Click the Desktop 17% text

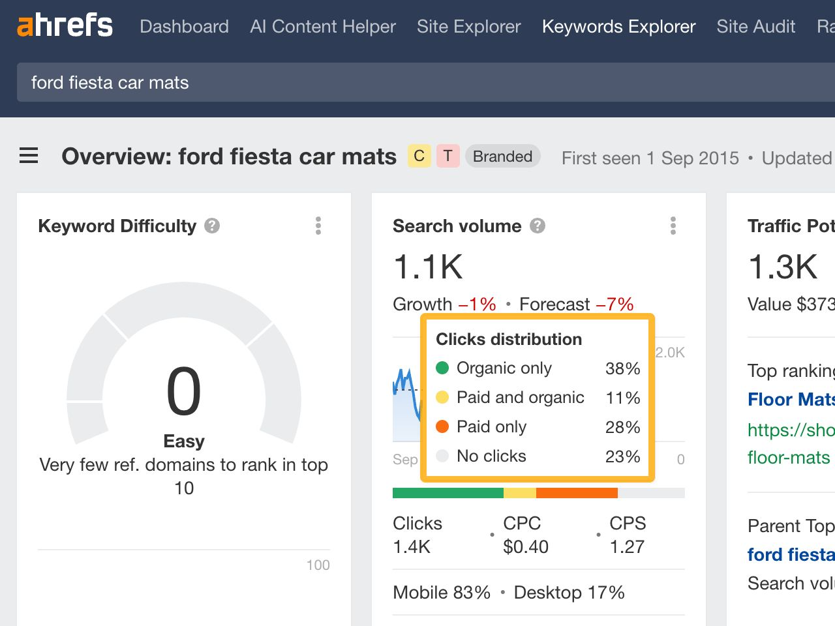click(569, 592)
